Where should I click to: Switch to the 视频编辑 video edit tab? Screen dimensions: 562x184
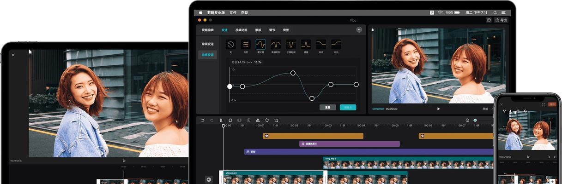pyautogui.click(x=207, y=30)
